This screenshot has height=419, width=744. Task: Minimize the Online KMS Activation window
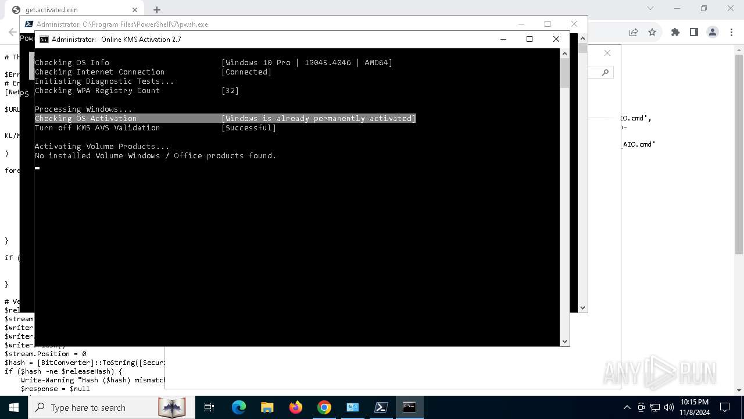click(x=503, y=39)
